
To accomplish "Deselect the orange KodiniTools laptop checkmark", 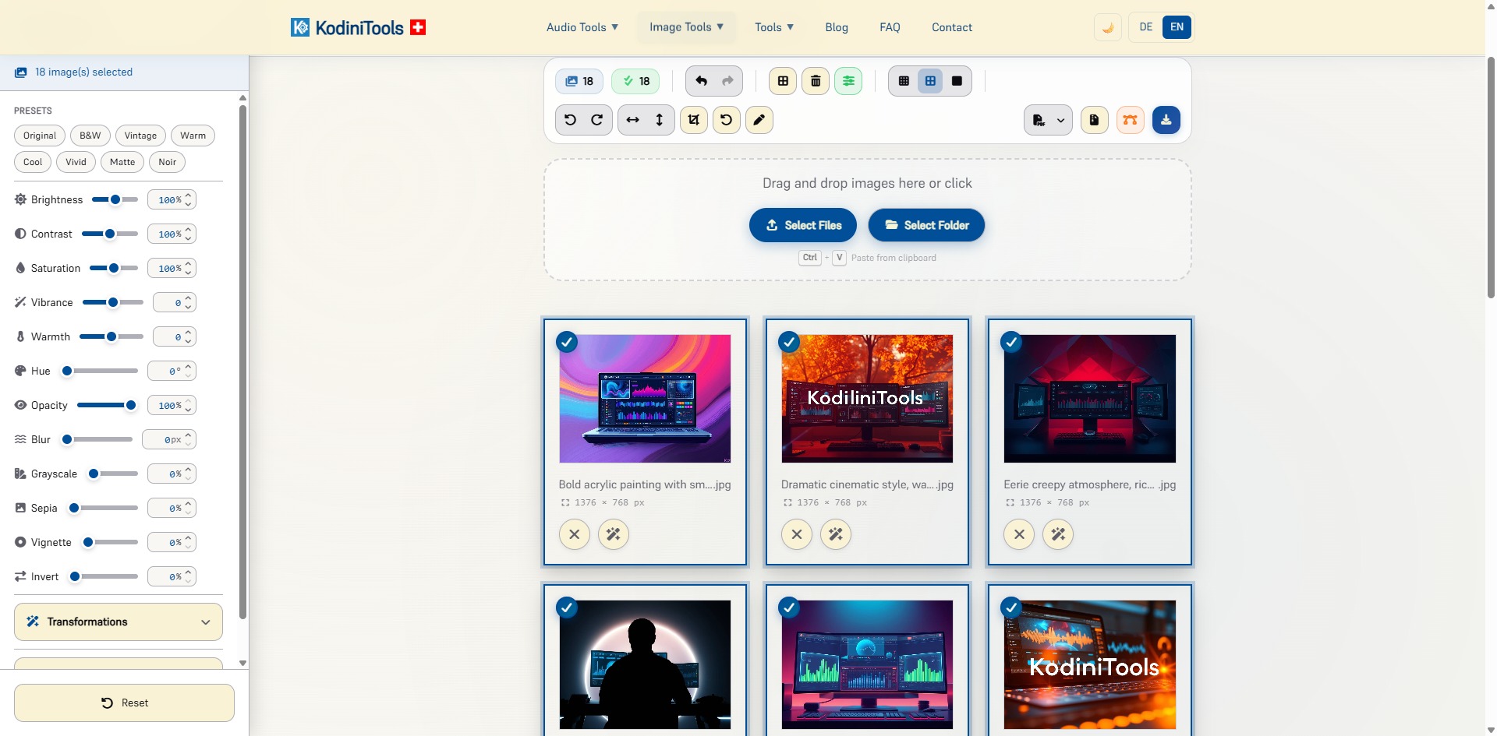I will click(x=1011, y=607).
